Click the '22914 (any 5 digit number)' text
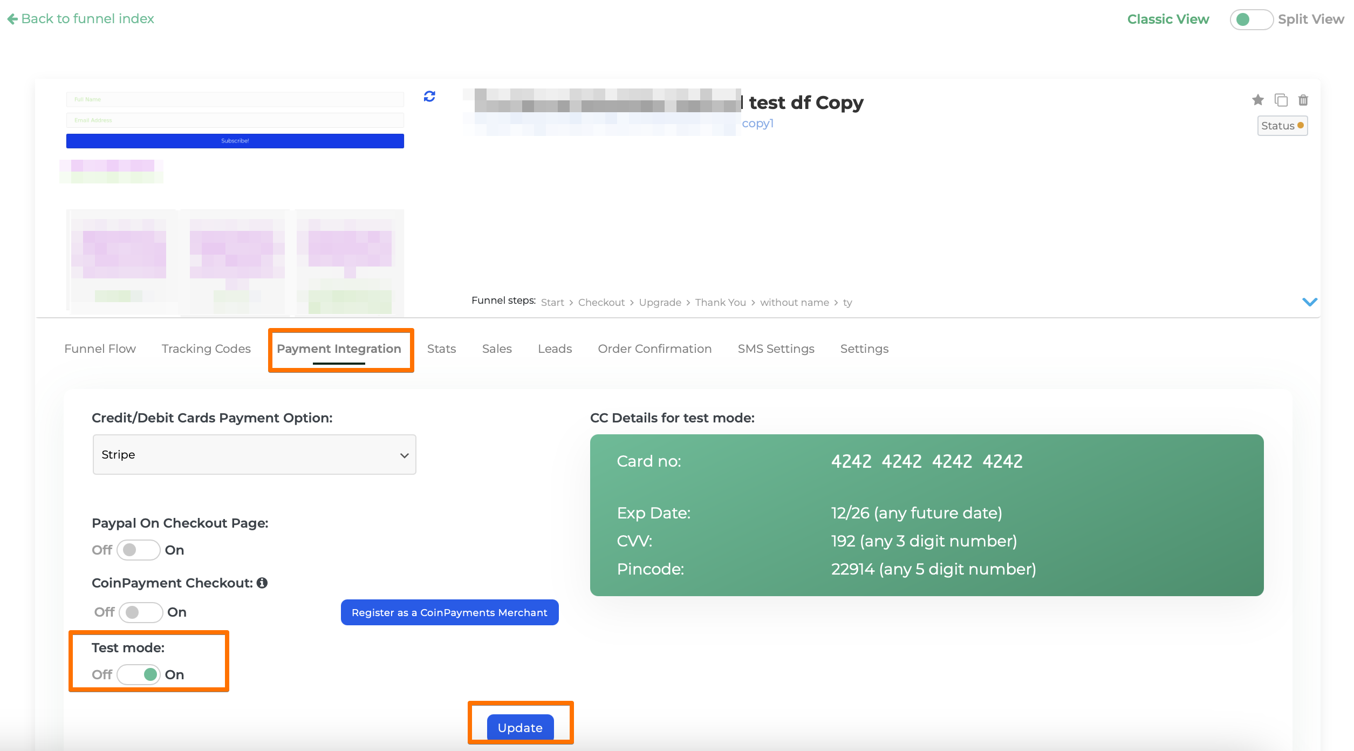This screenshot has width=1354, height=751. tap(933, 569)
